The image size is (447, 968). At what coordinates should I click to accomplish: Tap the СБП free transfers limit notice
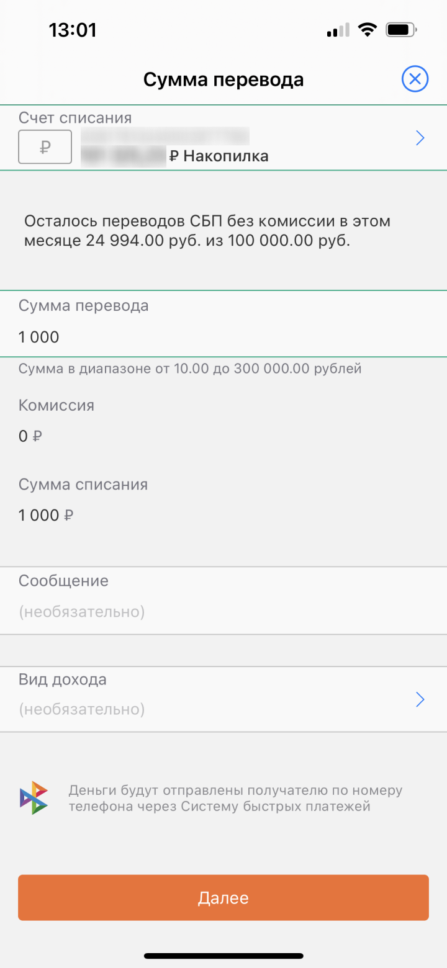(207, 231)
